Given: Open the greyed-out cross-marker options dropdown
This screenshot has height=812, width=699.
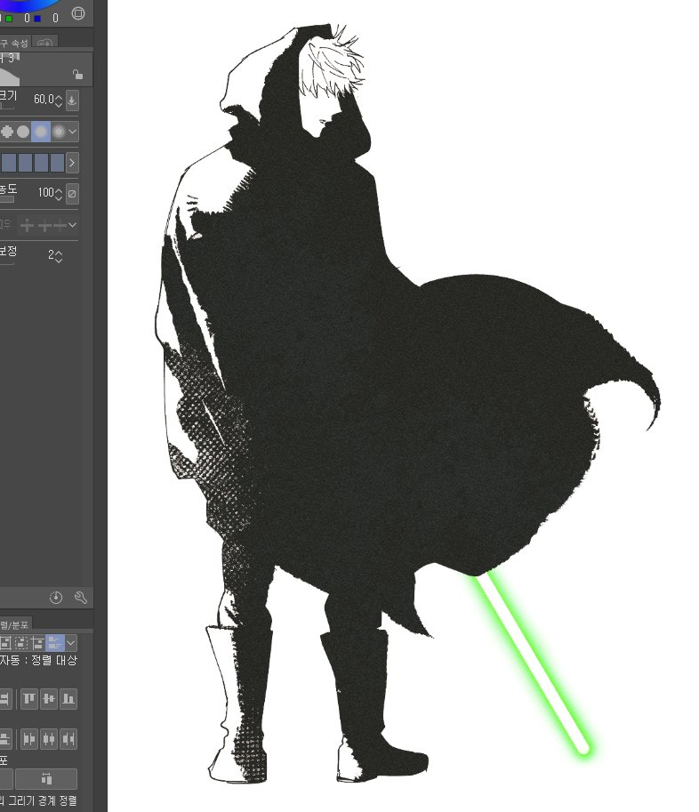Looking at the screenshot, I should (x=73, y=225).
